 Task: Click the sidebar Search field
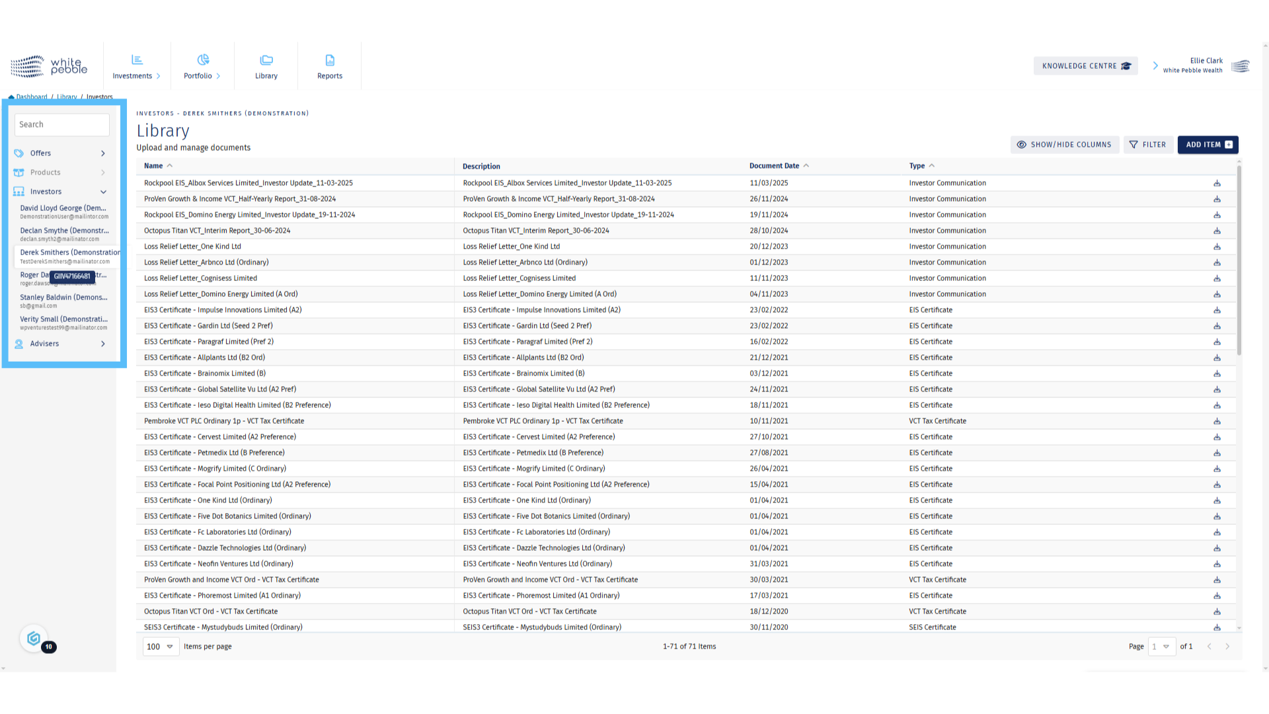click(x=62, y=124)
